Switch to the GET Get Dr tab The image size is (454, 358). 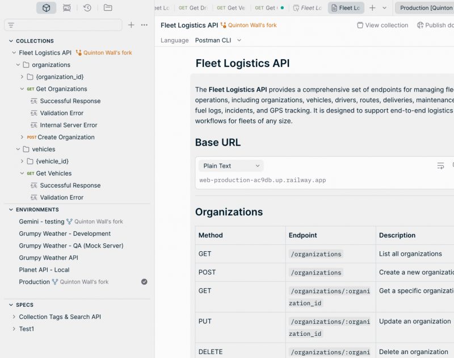193,8
